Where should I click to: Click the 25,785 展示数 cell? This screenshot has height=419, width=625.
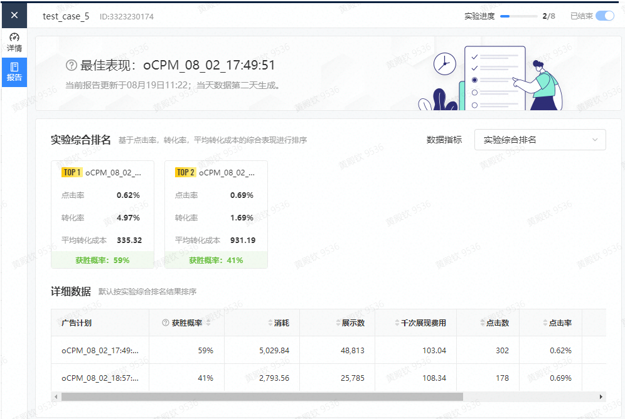[353, 378]
